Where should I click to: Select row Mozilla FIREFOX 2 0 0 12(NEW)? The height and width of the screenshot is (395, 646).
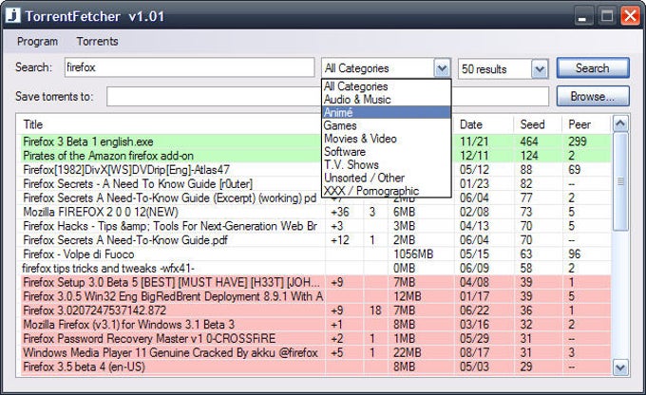[315, 212]
